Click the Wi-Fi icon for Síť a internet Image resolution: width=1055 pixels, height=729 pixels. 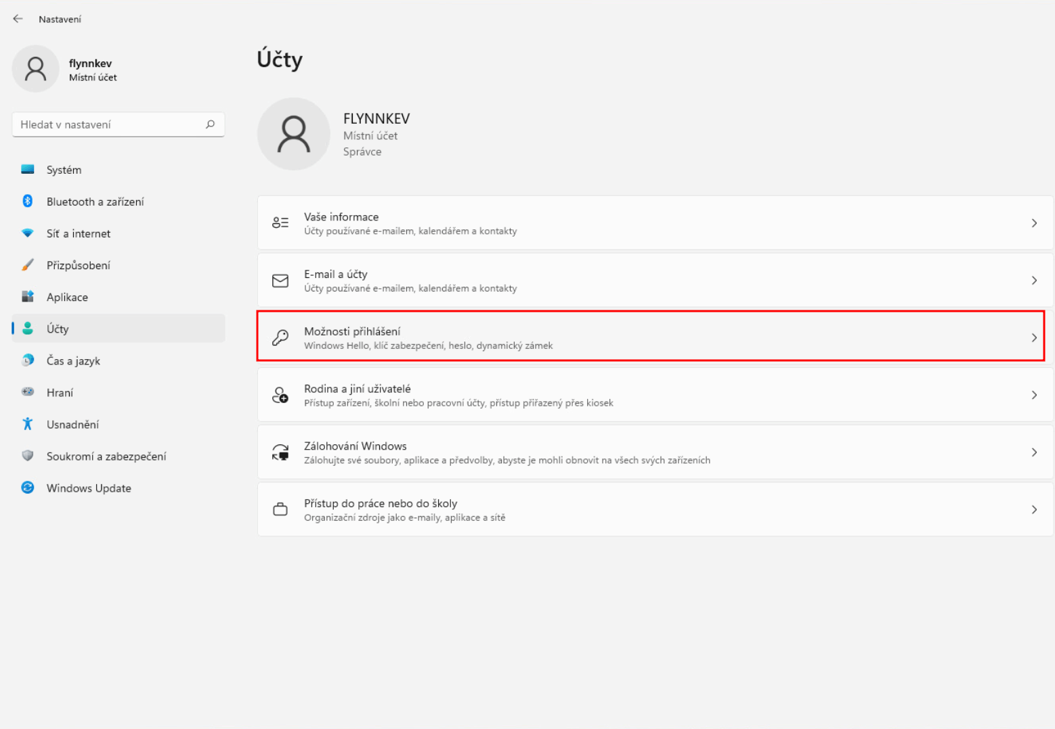pos(28,233)
